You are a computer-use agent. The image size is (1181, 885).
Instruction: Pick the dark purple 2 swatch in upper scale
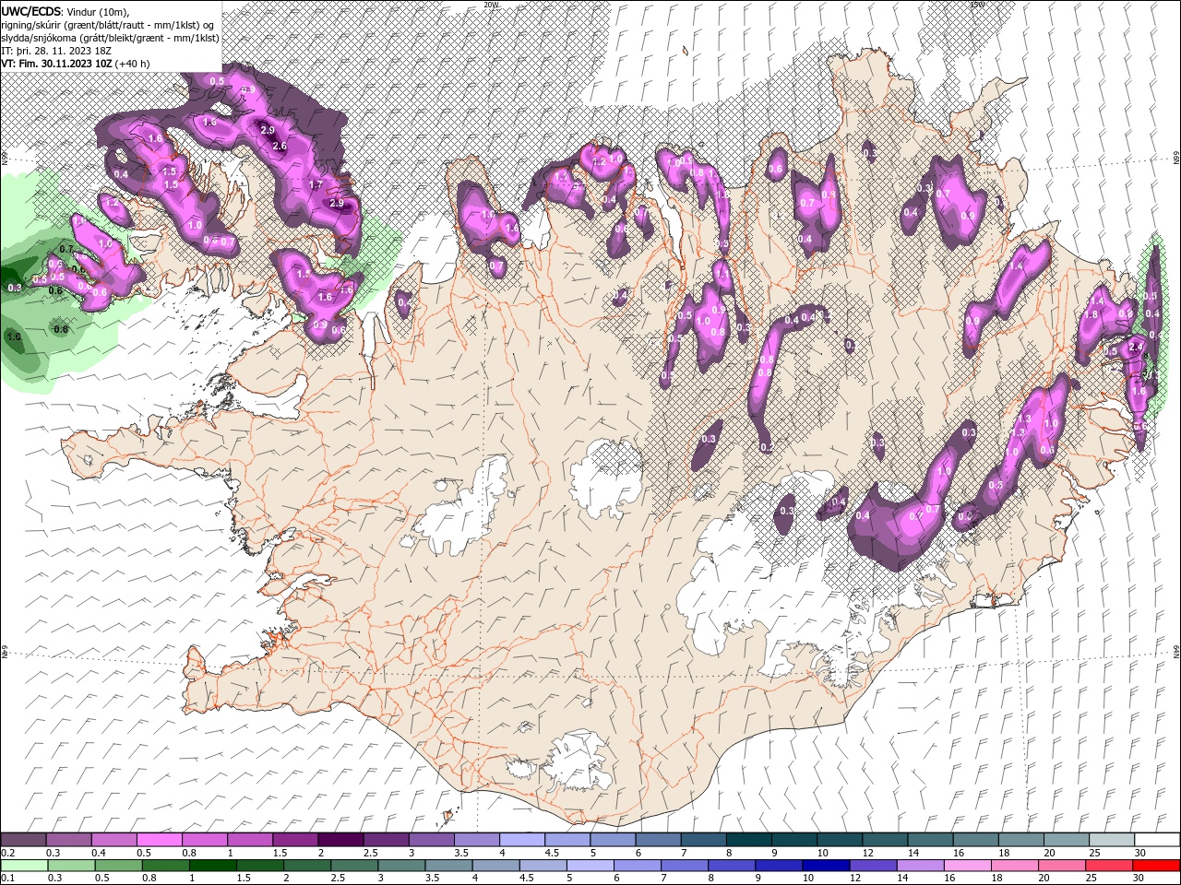pos(340,840)
